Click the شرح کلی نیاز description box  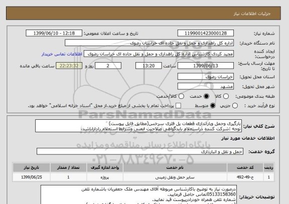pyautogui.click(x=138, y=126)
